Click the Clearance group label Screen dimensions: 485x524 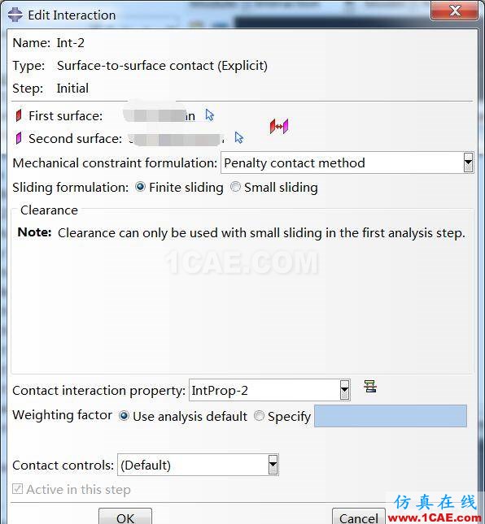[49, 210]
